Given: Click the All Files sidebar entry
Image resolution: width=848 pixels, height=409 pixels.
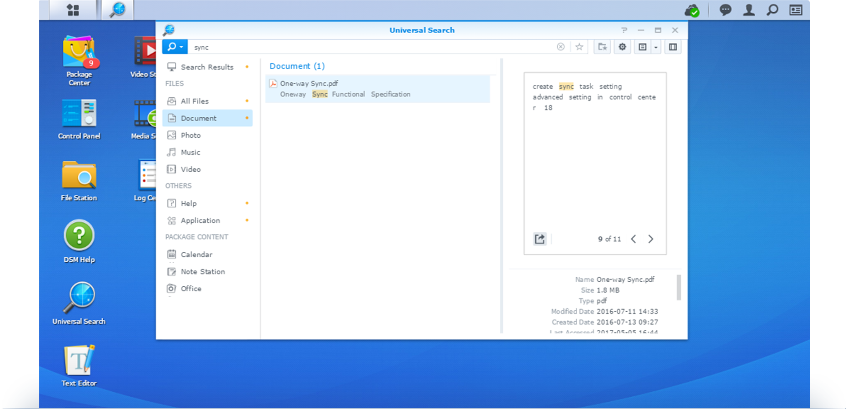Looking at the screenshot, I should [195, 101].
